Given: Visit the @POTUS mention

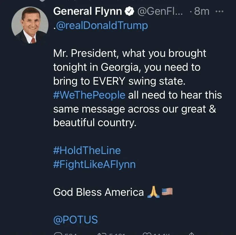Looking at the screenshot, I should tap(76, 220).
